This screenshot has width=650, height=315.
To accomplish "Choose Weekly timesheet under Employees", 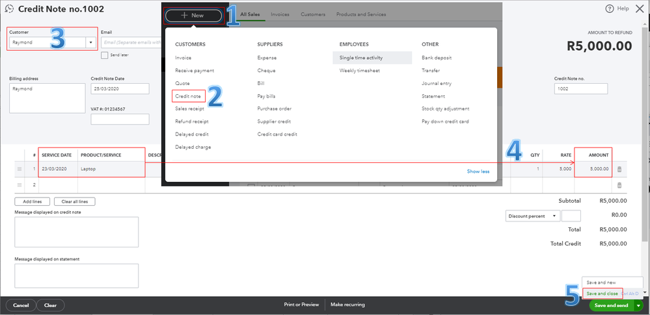I will tap(359, 71).
